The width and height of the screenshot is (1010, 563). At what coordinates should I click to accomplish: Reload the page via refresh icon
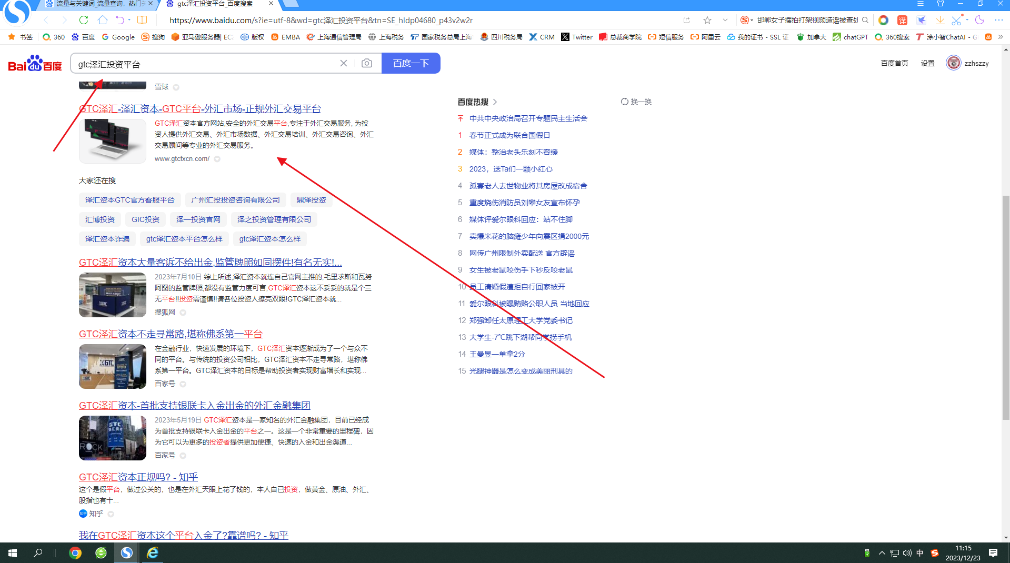tap(84, 20)
